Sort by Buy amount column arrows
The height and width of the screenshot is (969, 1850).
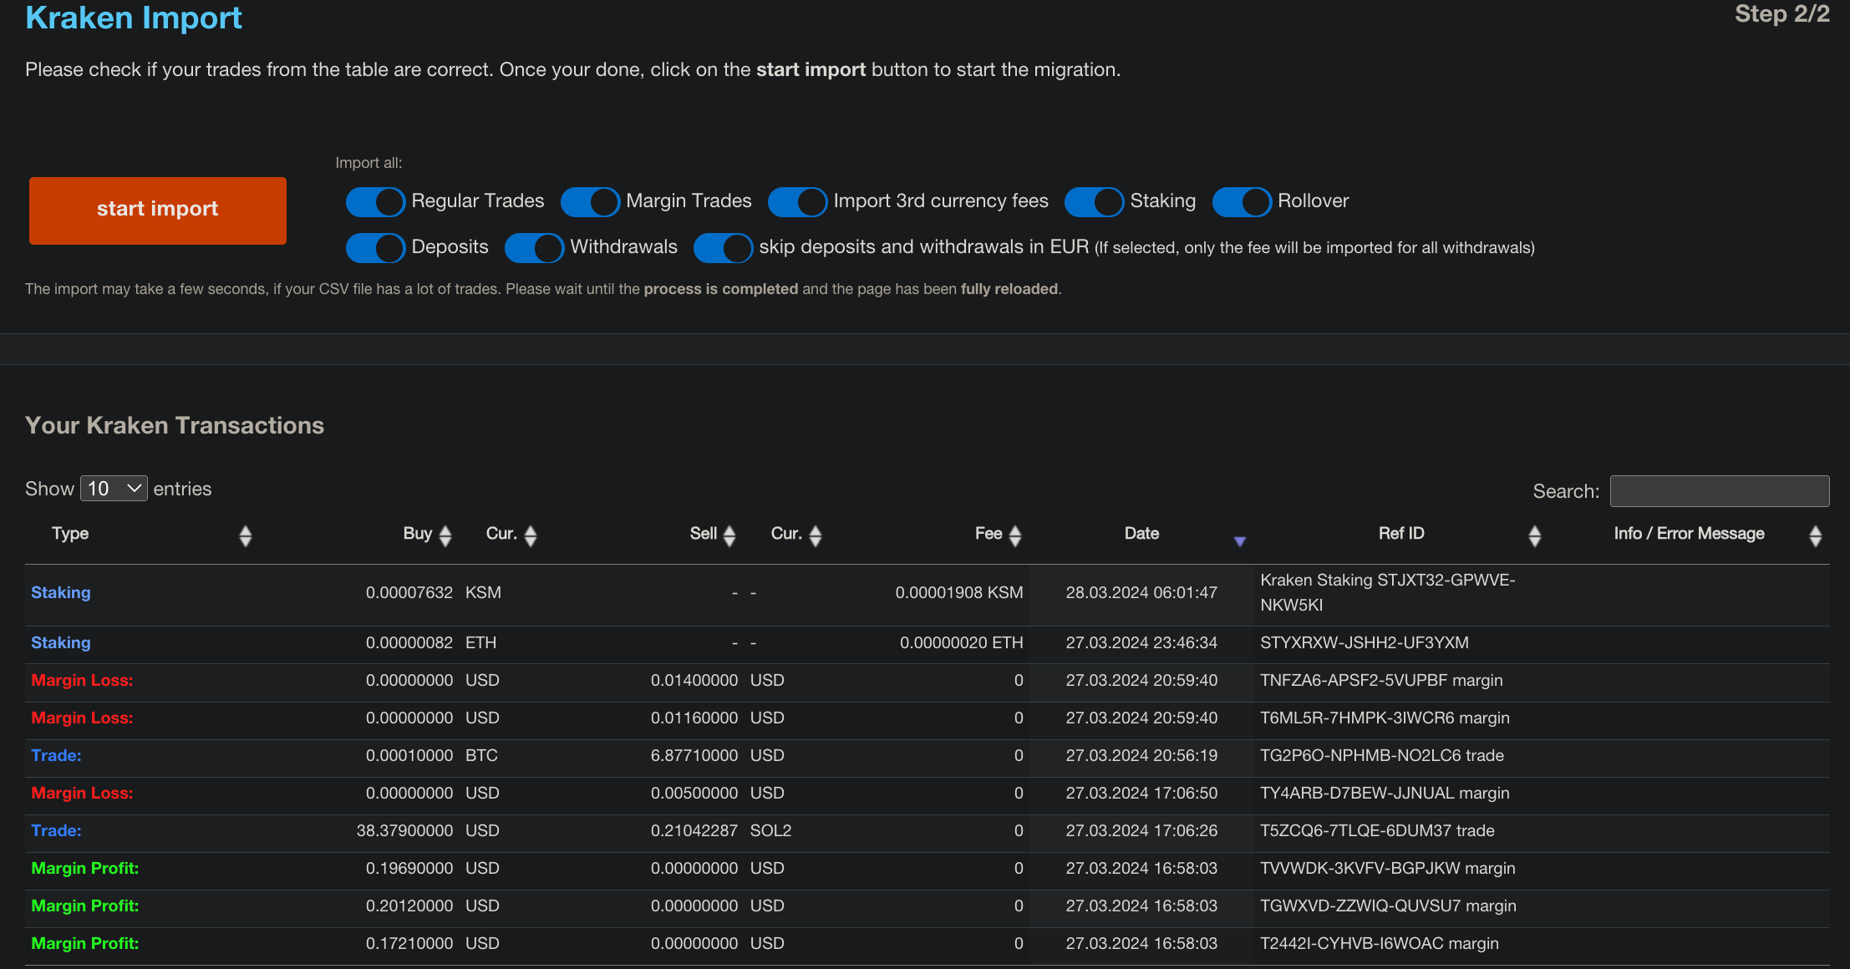[445, 535]
